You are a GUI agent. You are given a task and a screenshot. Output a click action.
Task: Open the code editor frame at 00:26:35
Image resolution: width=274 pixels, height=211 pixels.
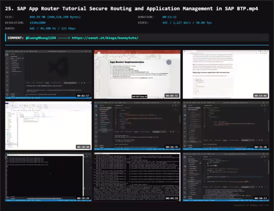(x=137, y=126)
